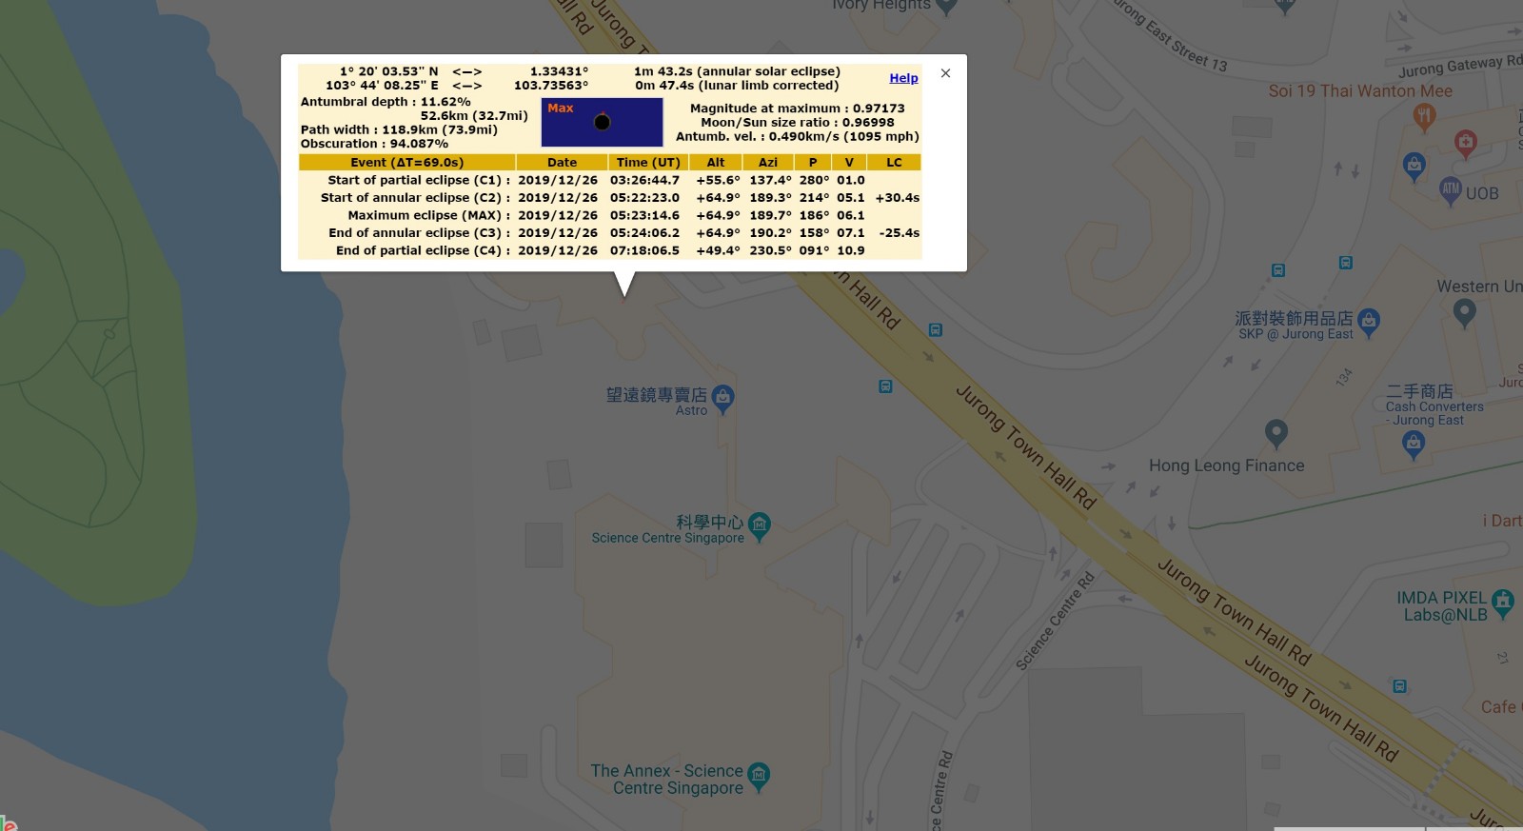Open The Annex - Science Centre Singapore pin
This screenshot has height=831, width=1523.
click(x=758, y=776)
